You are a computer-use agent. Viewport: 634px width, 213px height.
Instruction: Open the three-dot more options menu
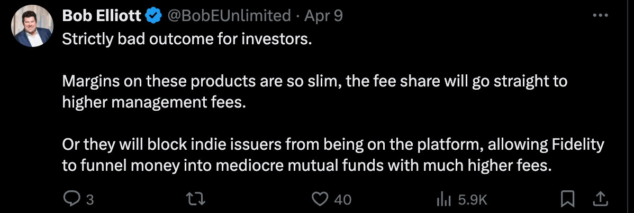[x=600, y=16]
